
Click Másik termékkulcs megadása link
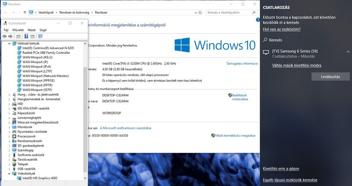(235, 135)
